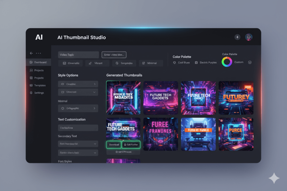Click the Download button on Future Tech Gaddets
Viewport: 287px width, 191px height.
114,145
